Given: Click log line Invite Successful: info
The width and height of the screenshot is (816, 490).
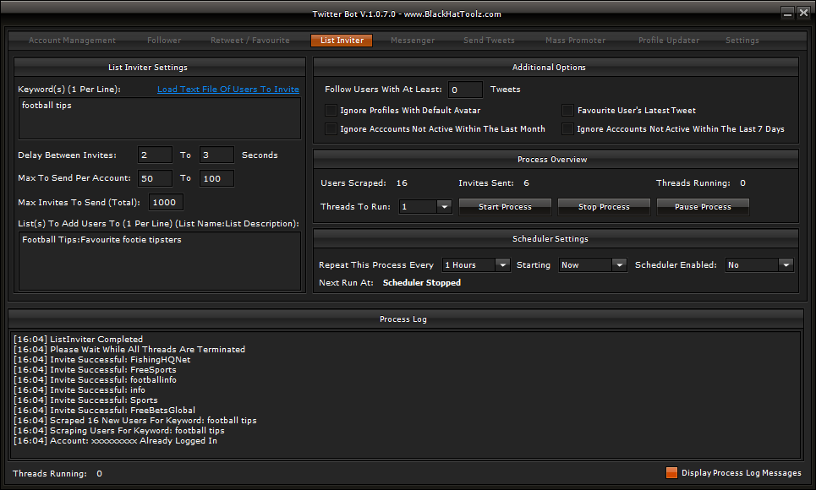Looking at the screenshot, I should point(79,390).
